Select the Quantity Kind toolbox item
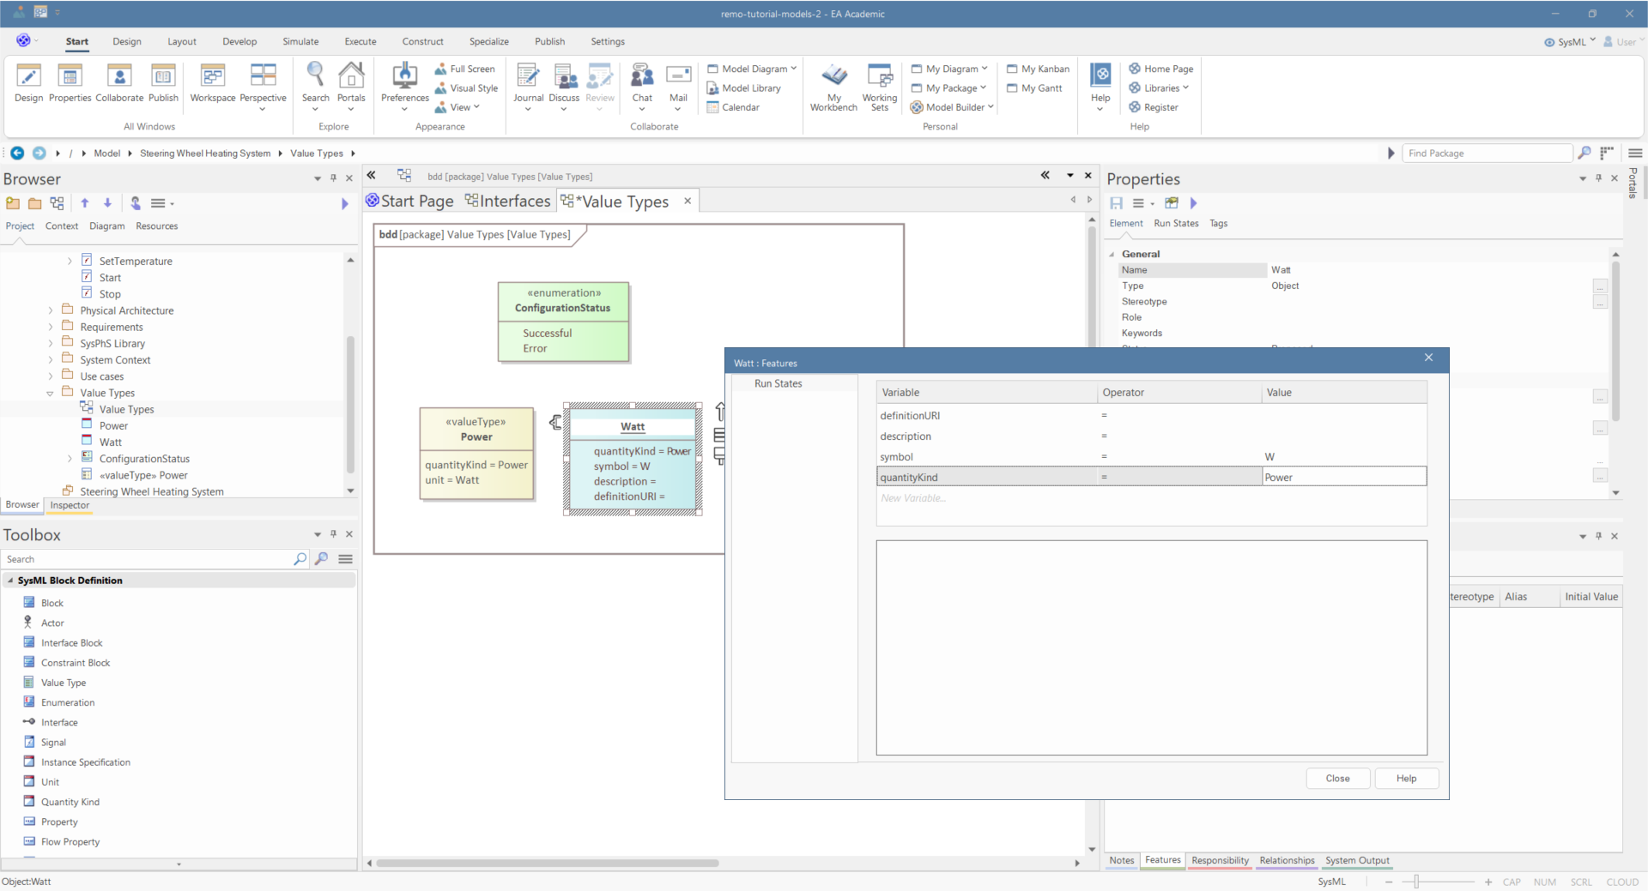Image resolution: width=1648 pixels, height=891 pixels. pos(70,802)
